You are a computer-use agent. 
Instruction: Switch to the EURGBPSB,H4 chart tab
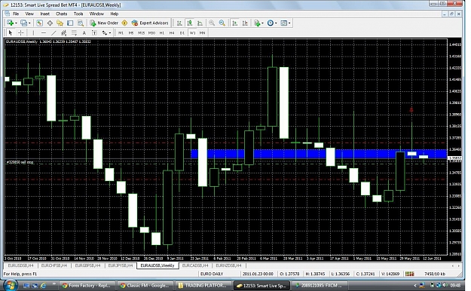(87, 266)
